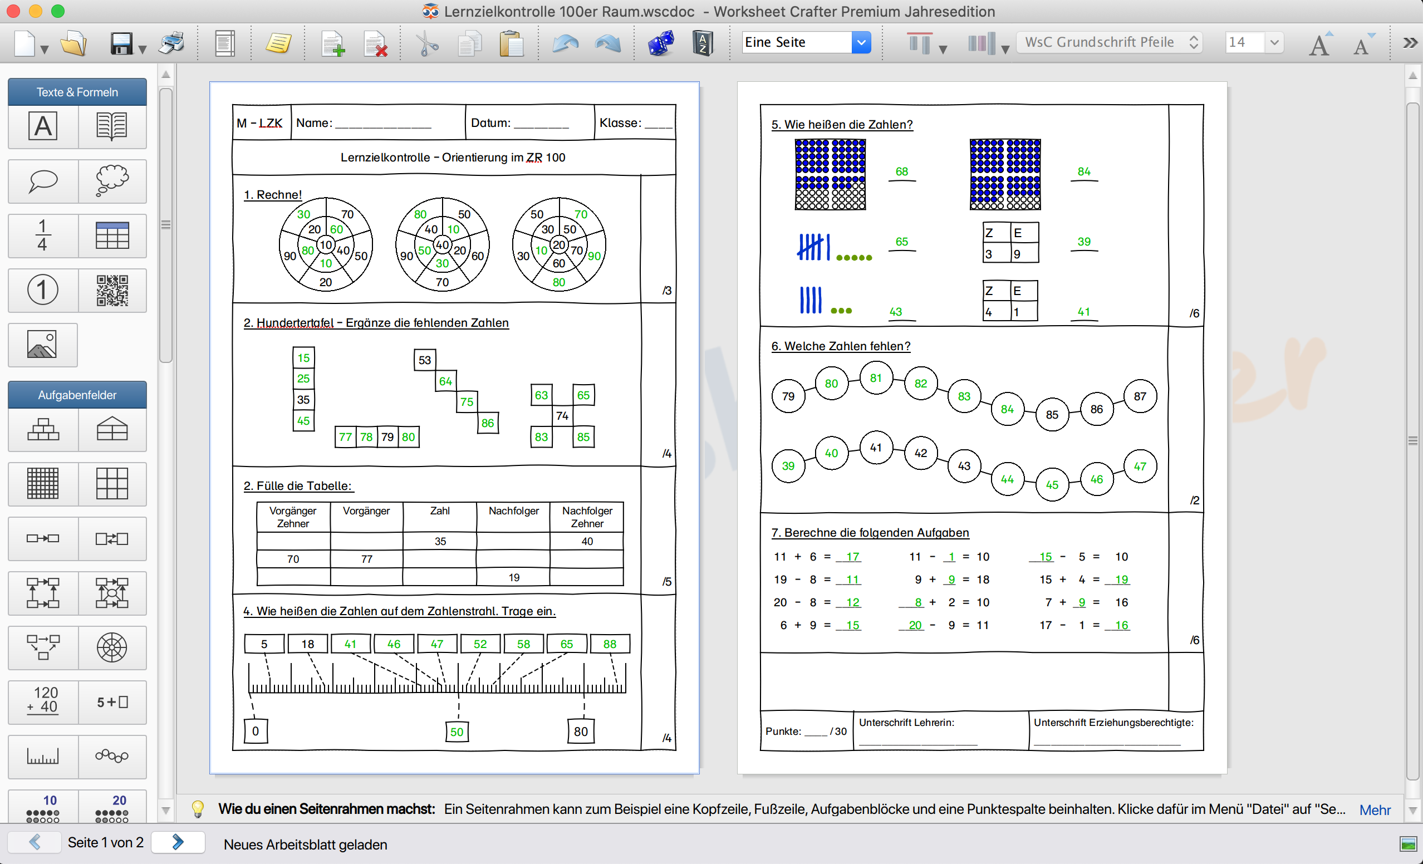Insert a number pyramid wall item
Viewport: 1423px width, 864px height.
click(x=43, y=429)
